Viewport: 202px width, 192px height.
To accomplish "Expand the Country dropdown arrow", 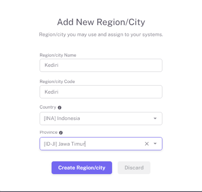I will (155, 118).
